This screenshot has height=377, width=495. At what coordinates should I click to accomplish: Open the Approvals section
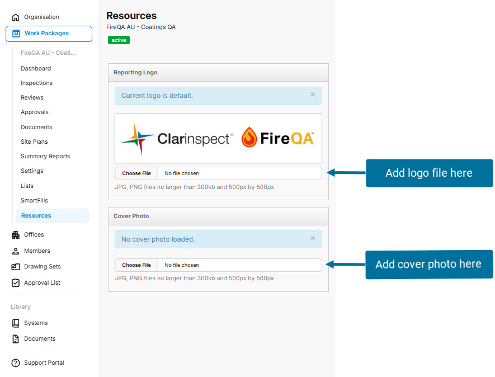coord(35,112)
